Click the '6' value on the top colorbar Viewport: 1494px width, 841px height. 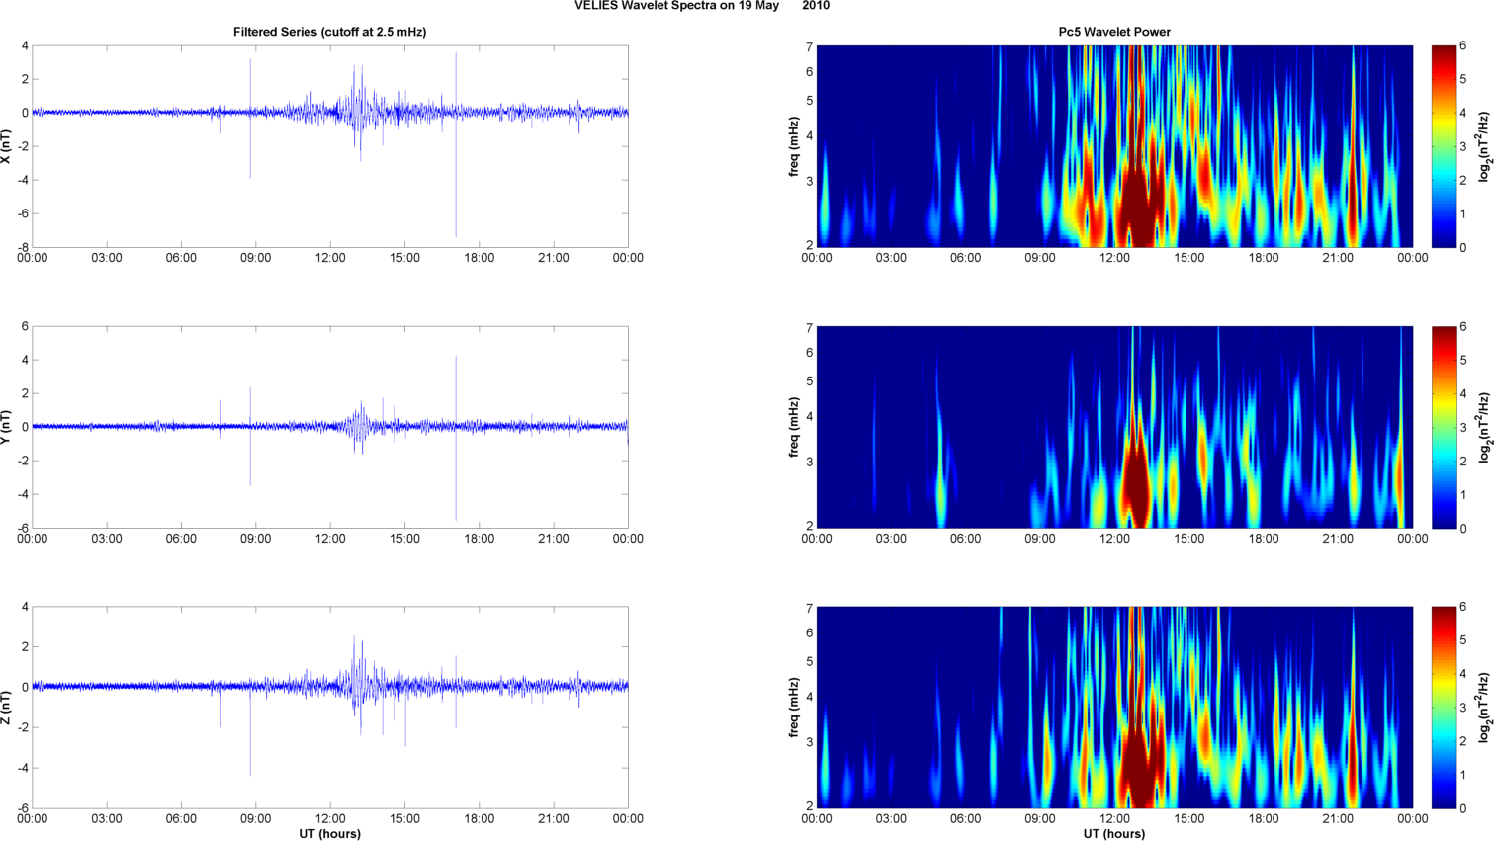pyautogui.click(x=1464, y=46)
